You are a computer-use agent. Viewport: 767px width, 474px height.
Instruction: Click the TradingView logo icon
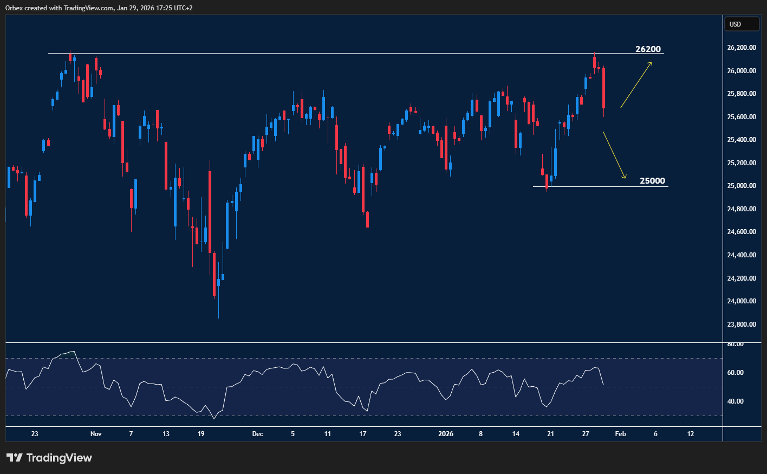pos(15,458)
